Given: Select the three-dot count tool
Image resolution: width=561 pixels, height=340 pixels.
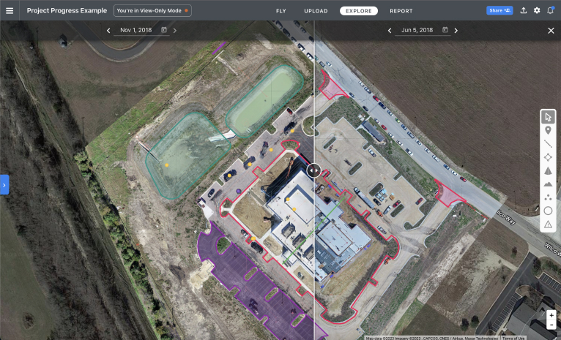Looking at the screenshot, I should [x=548, y=197].
